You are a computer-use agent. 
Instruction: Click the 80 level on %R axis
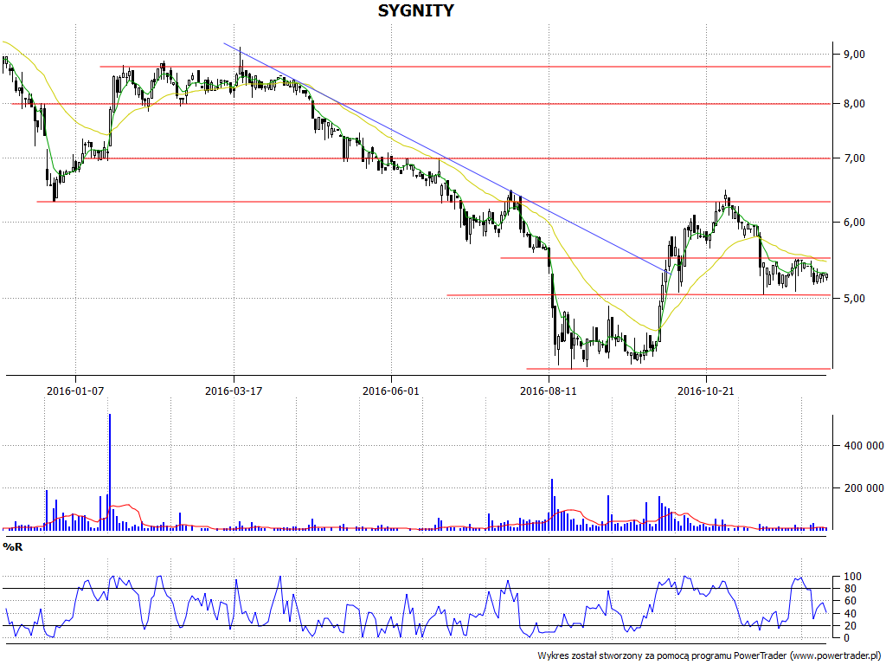pyautogui.click(x=850, y=589)
